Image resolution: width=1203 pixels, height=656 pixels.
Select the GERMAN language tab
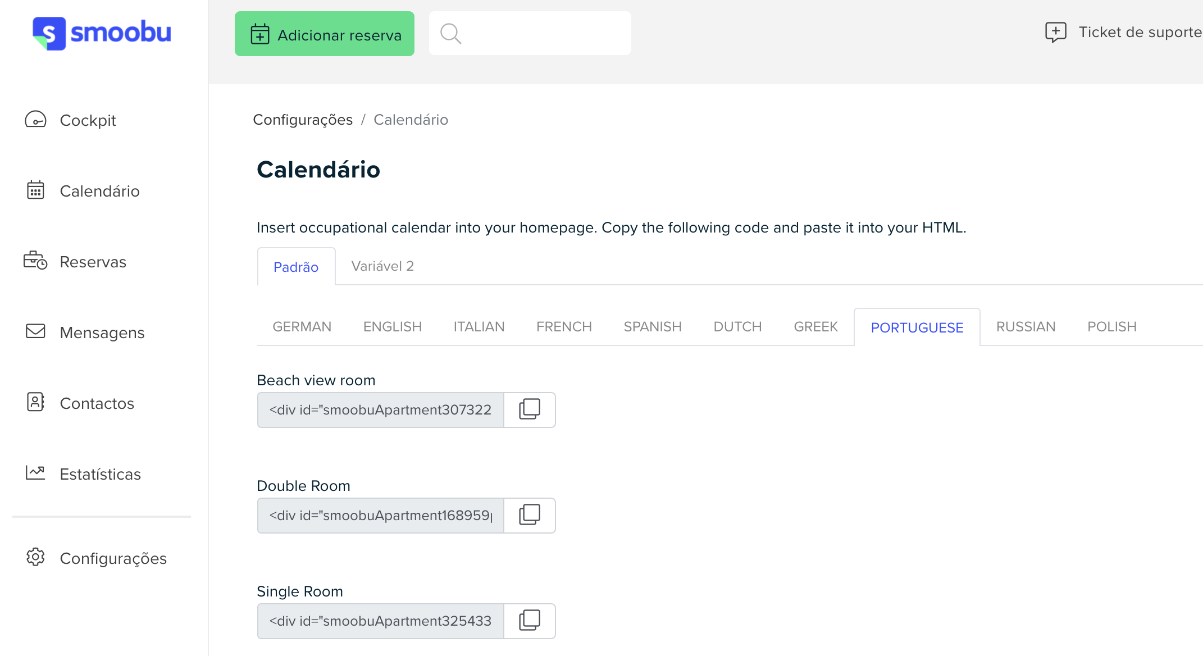point(302,327)
